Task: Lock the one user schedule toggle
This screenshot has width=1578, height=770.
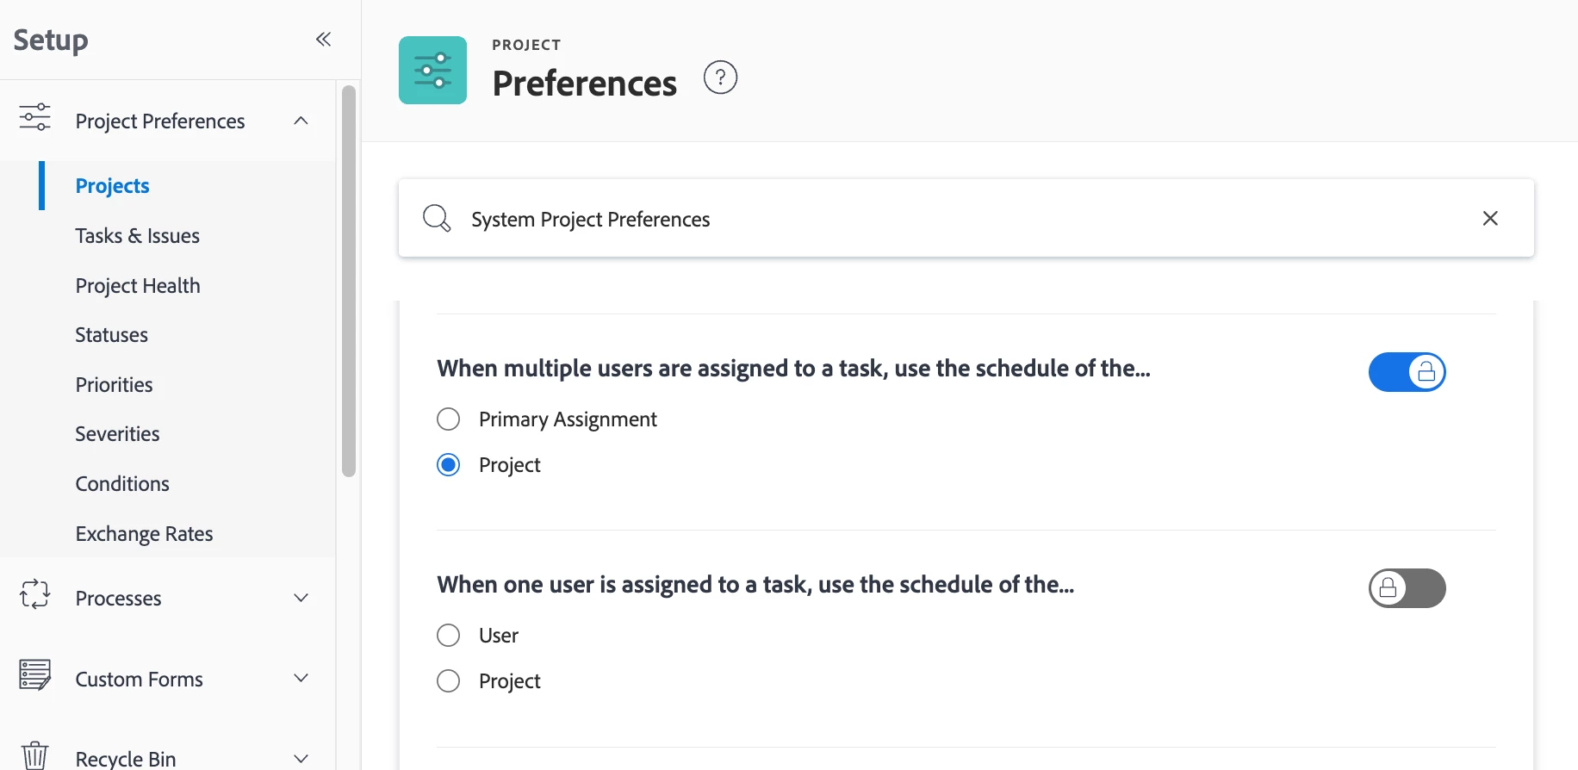Action: (1407, 588)
